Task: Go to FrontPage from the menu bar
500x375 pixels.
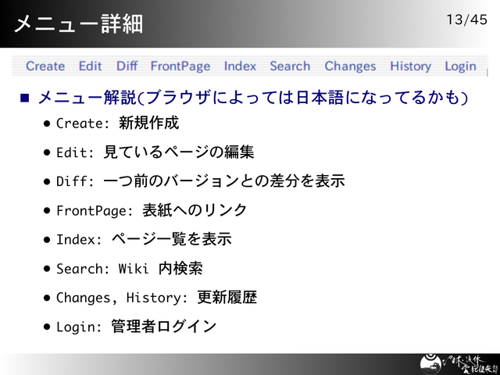Action: (x=180, y=66)
